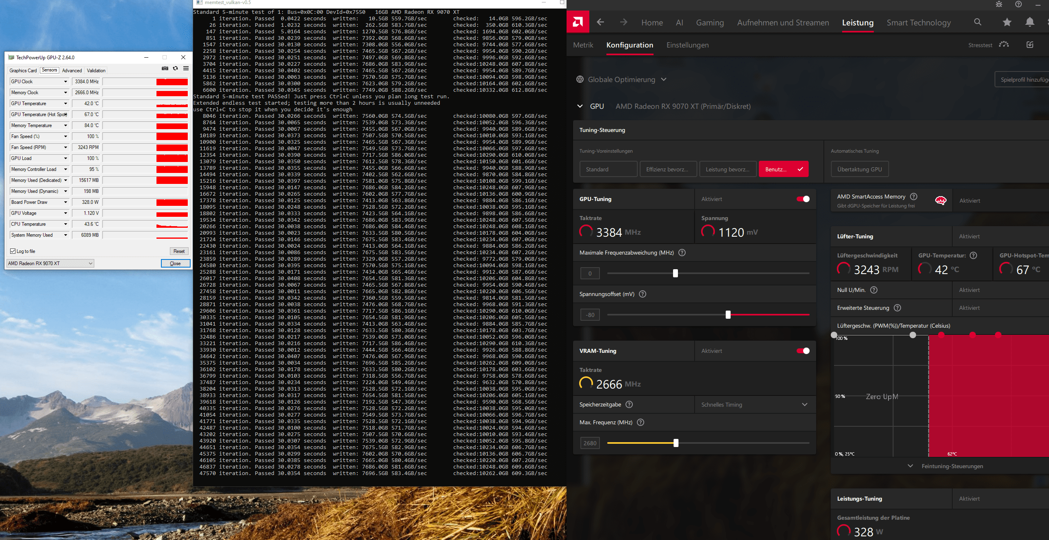Switch to Home tab

point(652,23)
